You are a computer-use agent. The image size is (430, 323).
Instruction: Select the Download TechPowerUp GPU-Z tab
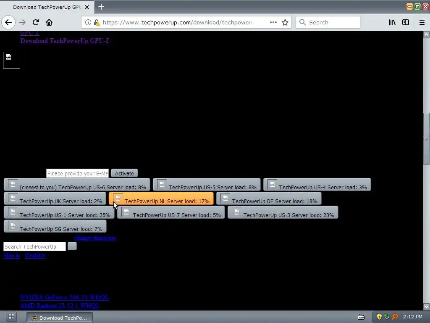coord(47,7)
